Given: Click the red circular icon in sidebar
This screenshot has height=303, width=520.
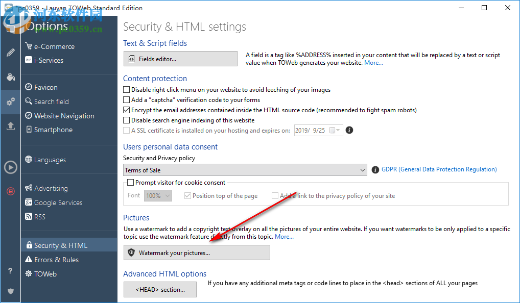Looking at the screenshot, I should [10, 192].
